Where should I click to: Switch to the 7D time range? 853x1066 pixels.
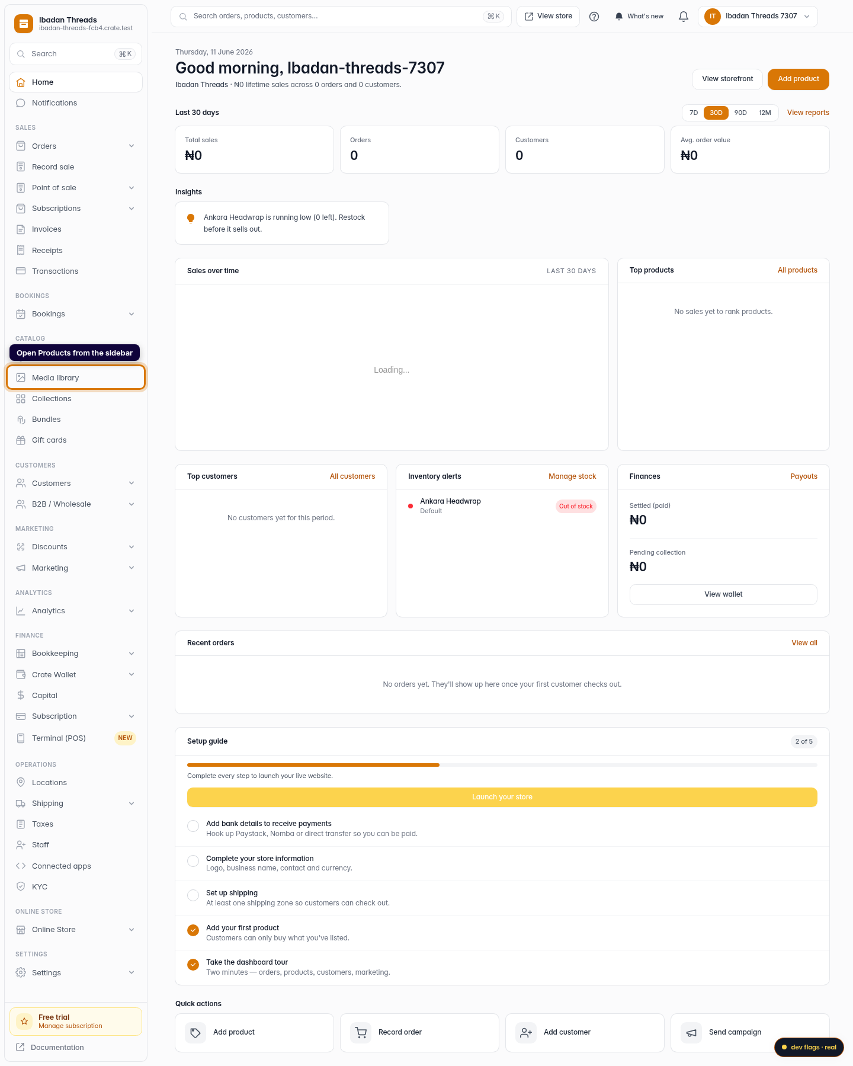coord(694,113)
